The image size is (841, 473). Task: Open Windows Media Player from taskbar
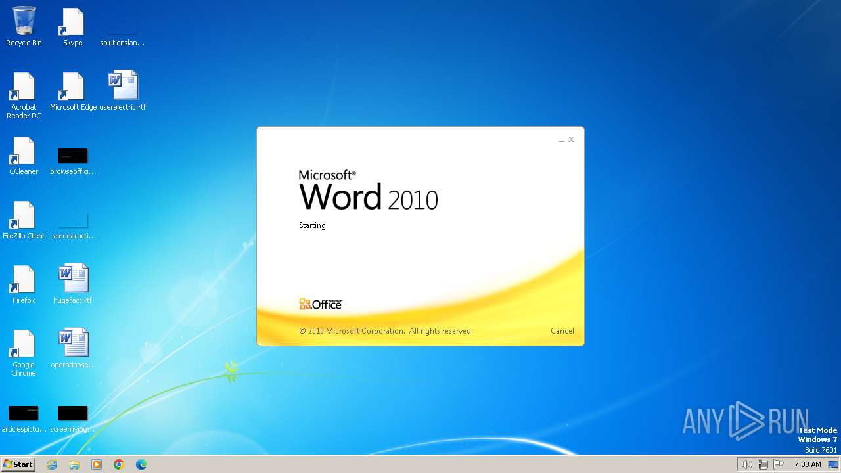tap(97, 464)
